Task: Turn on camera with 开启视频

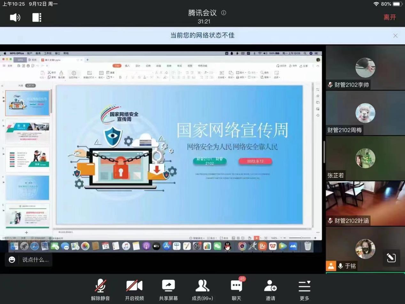Action: pos(134,290)
